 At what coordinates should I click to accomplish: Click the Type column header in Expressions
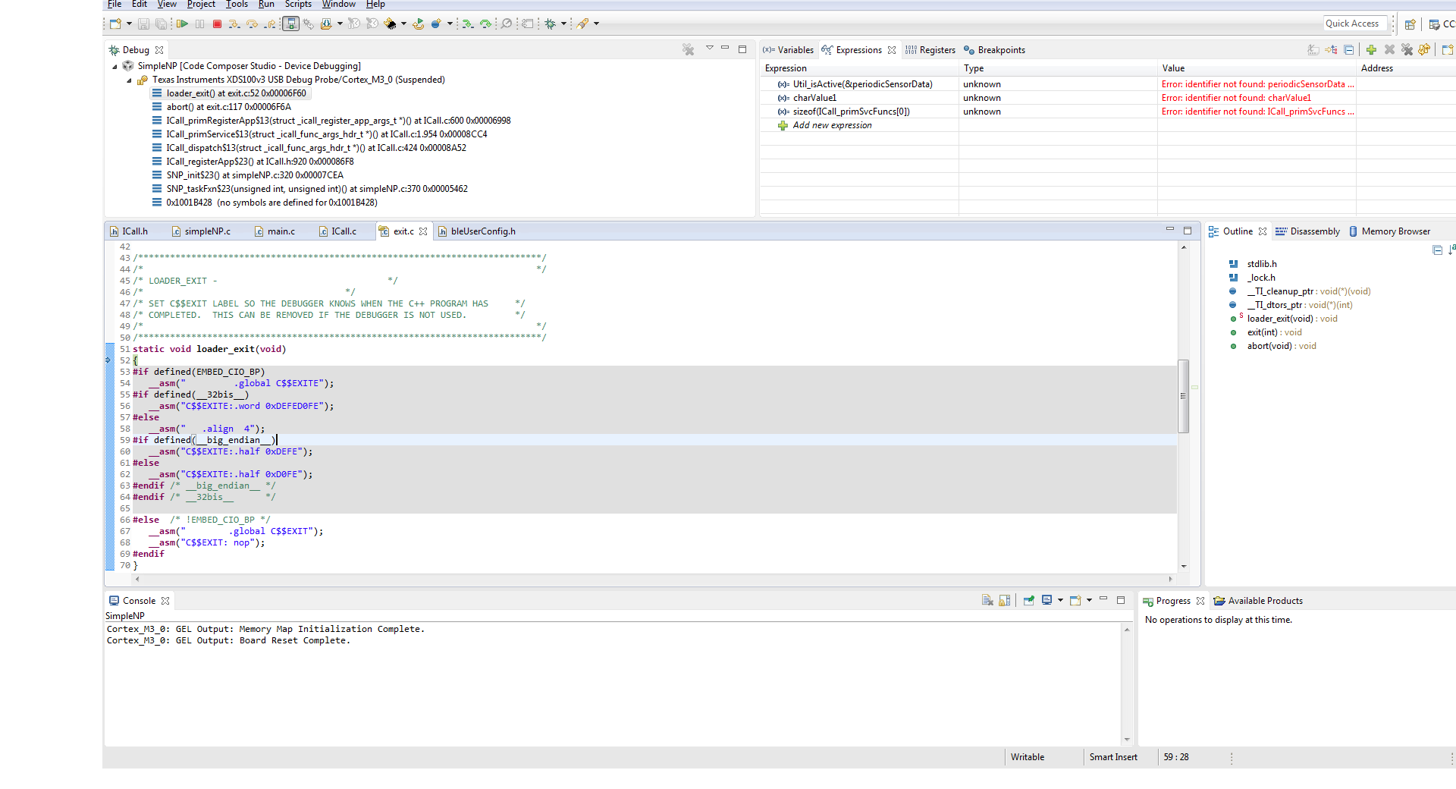pyautogui.click(x=1057, y=68)
